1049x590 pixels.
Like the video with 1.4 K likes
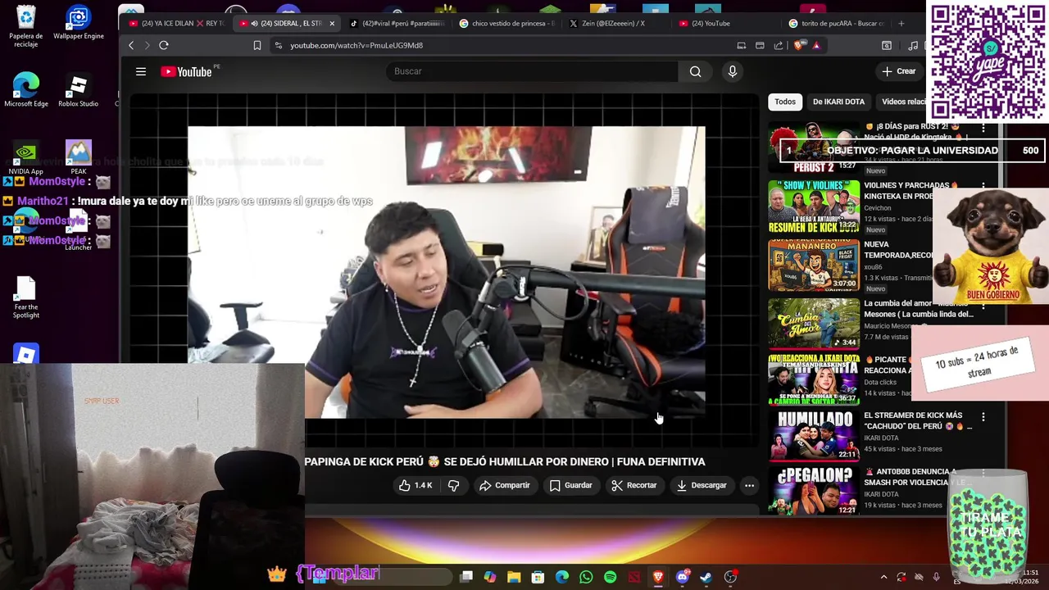[x=416, y=485]
